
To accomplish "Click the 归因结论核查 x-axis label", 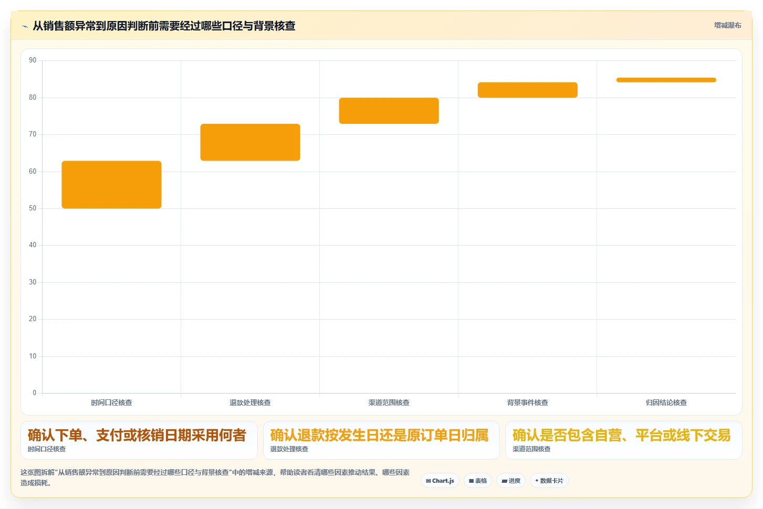I will click(x=666, y=402).
